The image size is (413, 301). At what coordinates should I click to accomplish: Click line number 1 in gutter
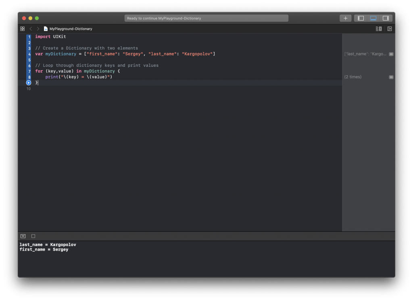point(29,37)
